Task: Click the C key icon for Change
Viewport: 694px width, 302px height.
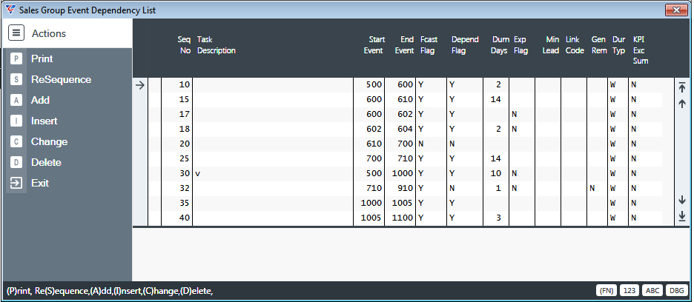Action: tap(16, 142)
